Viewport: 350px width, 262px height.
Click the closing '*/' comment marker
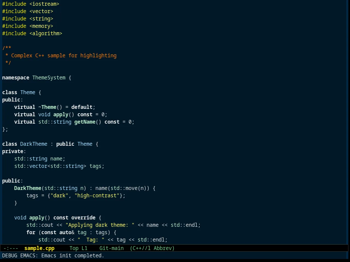tap(8, 63)
